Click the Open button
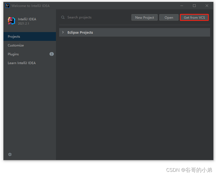This screenshot has width=216, height=175. coord(169,17)
